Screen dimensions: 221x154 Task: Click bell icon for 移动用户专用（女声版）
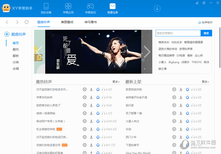(x=98, y=121)
